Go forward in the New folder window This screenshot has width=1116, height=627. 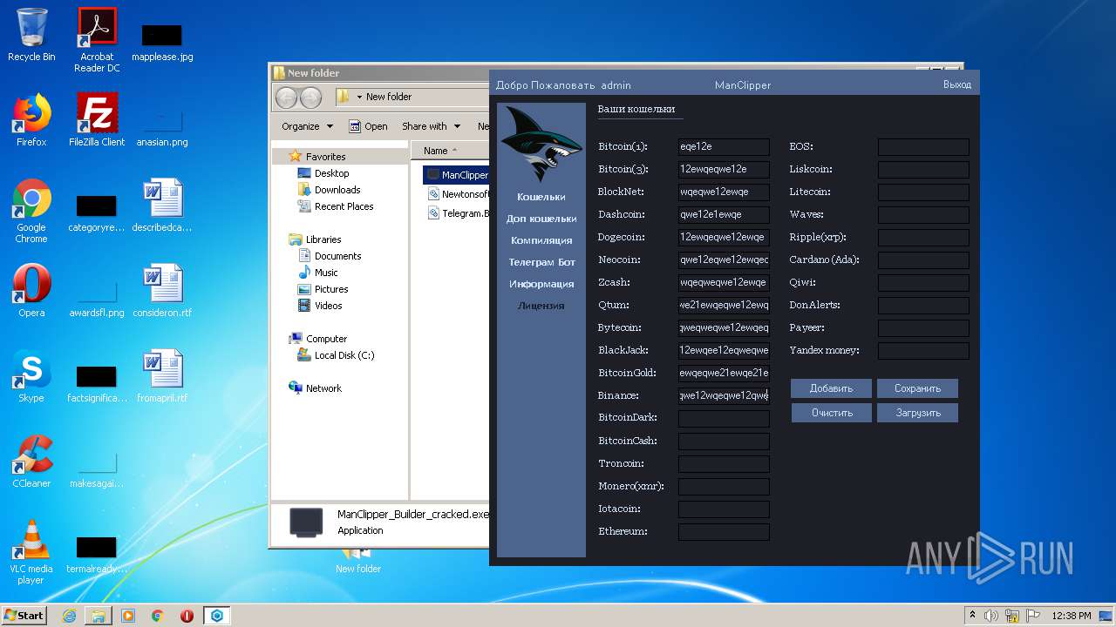click(310, 98)
